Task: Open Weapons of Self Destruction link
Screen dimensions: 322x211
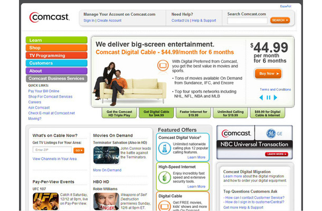Action: (134, 197)
